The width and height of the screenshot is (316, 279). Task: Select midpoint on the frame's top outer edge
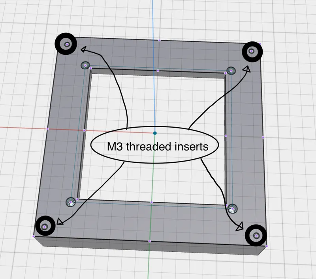tap(160, 41)
